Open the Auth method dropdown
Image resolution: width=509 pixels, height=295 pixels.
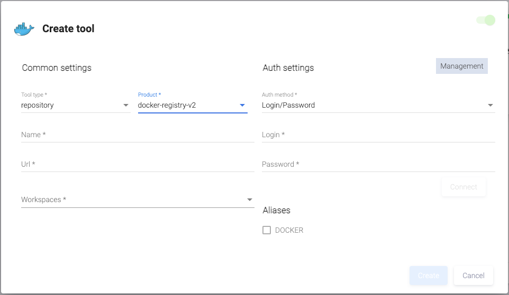(x=378, y=105)
